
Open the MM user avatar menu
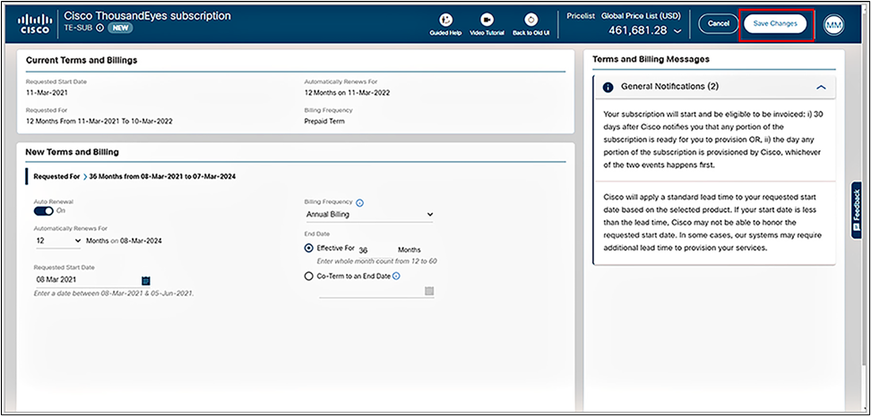click(833, 24)
